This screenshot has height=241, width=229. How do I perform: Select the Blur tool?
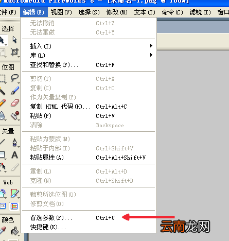click(x=3, y=115)
